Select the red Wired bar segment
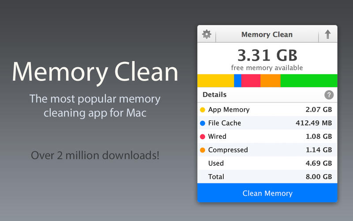Screen dimensions: 353x221 (x=251, y=80)
